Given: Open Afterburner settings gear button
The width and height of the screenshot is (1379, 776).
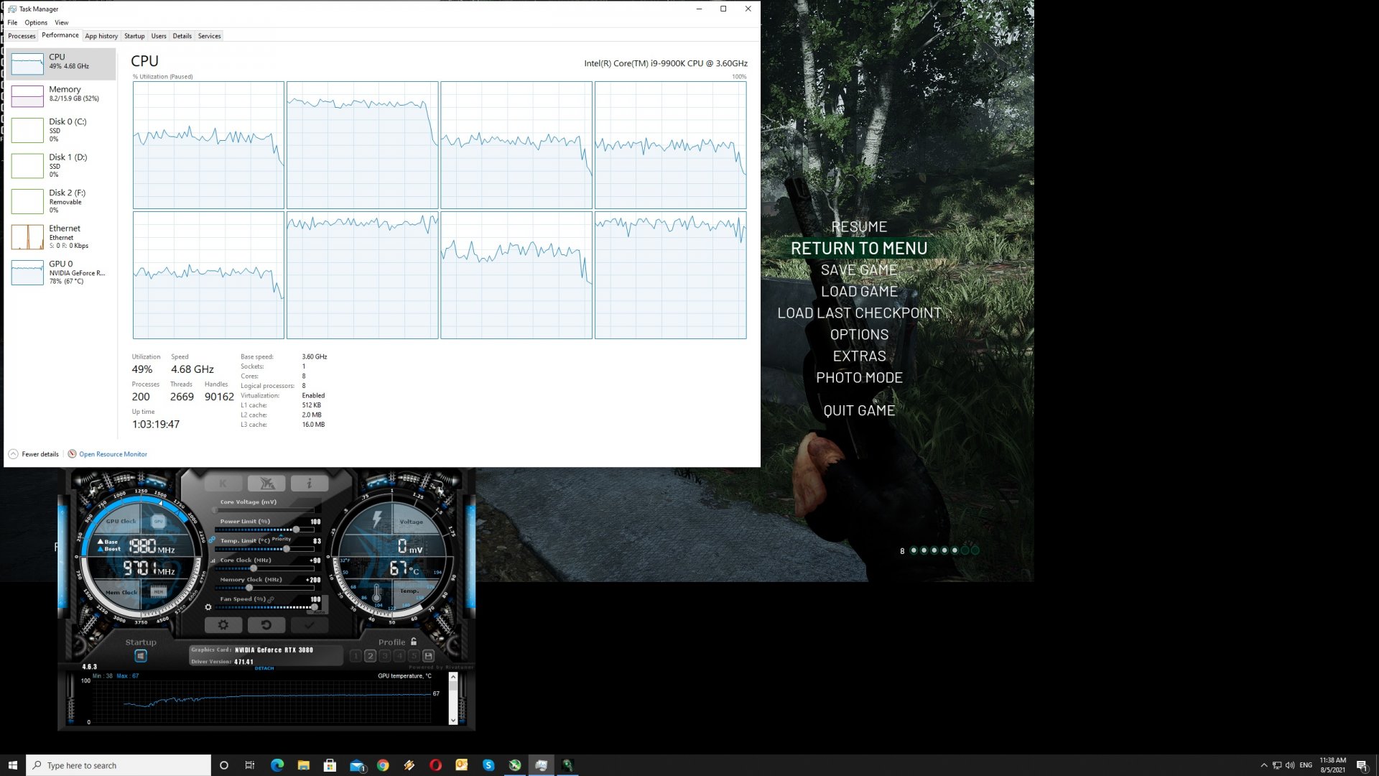Looking at the screenshot, I should 223,625.
